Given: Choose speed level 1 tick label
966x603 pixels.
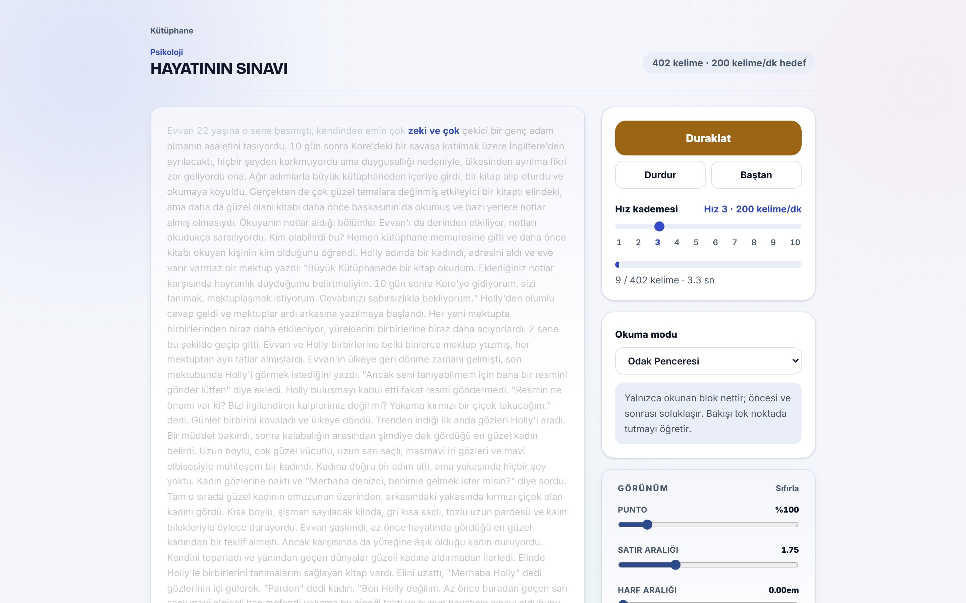Looking at the screenshot, I should point(619,242).
